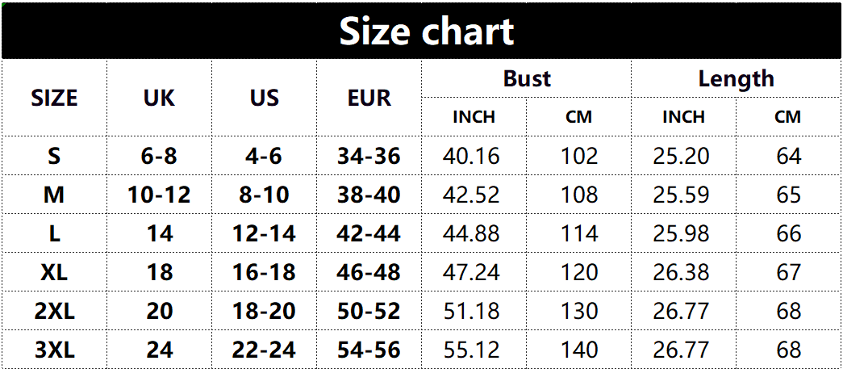843x369 pixels.
Task: Click the EUR 46-48 cell
Action: (x=369, y=272)
